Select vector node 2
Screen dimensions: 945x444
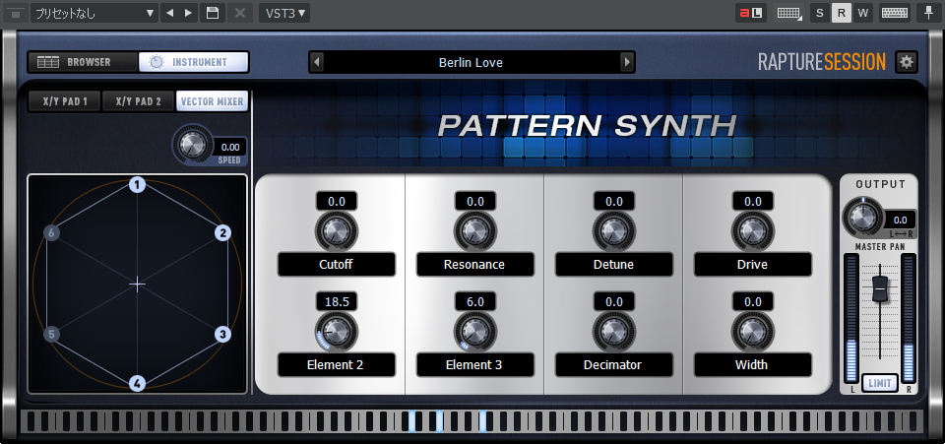tap(223, 233)
